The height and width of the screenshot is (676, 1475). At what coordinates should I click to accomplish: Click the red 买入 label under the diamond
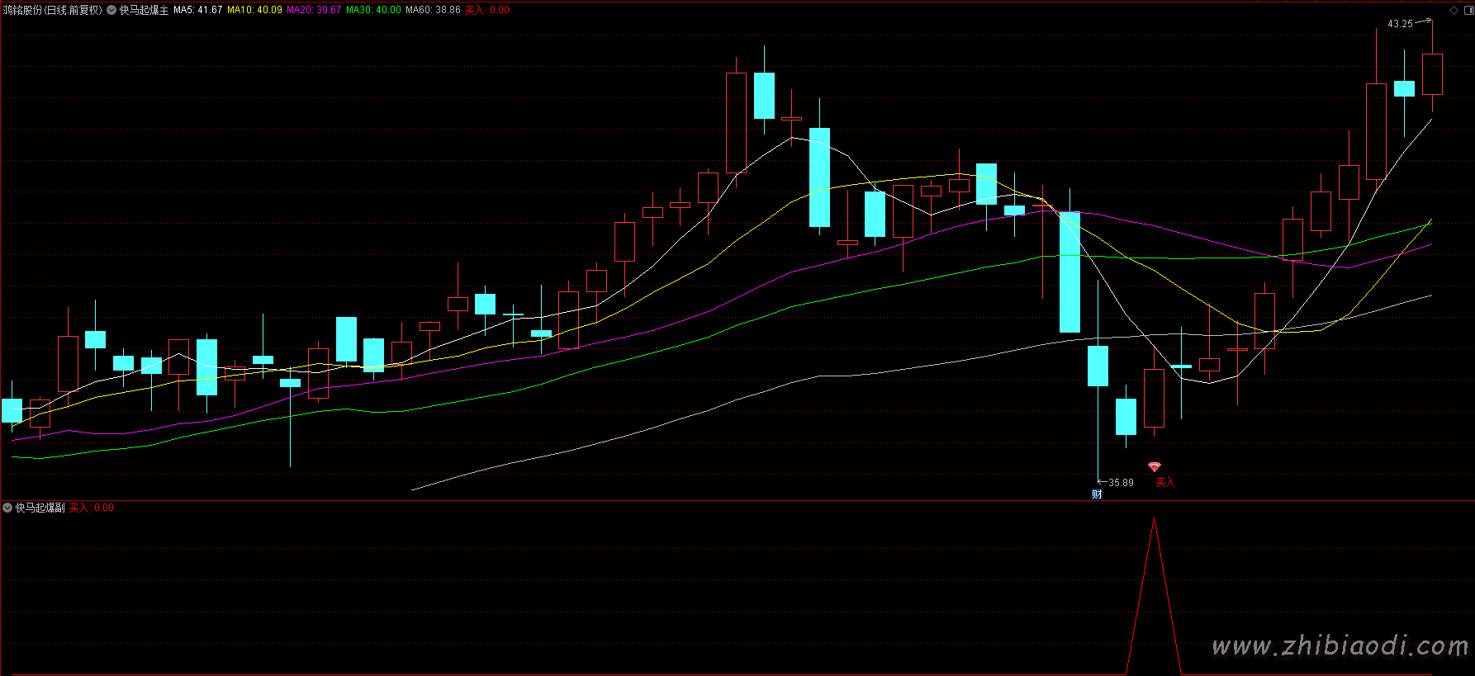pos(1164,483)
